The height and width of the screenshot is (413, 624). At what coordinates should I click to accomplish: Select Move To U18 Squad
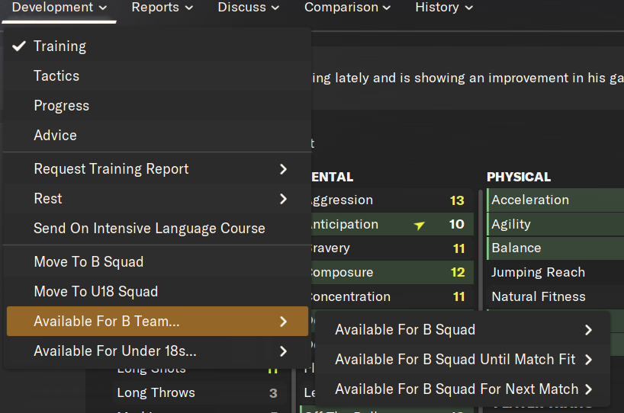(96, 292)
